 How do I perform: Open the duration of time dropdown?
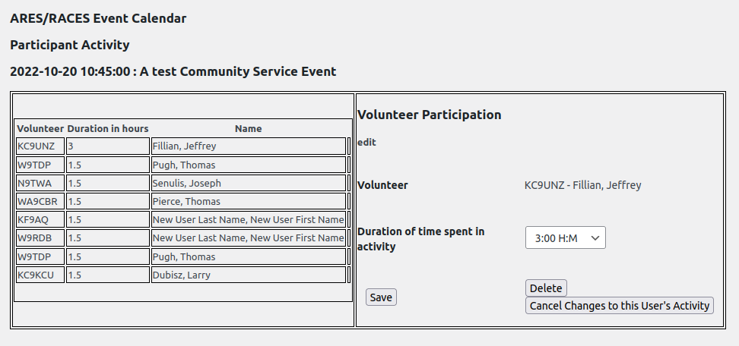pyautogui.click(x=565, y=238)
